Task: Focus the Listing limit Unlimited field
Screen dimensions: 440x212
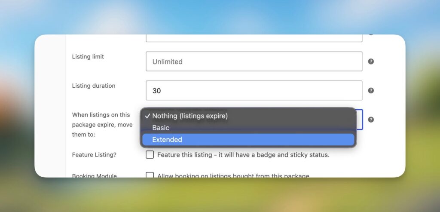Action: click(x=254, y=61)
